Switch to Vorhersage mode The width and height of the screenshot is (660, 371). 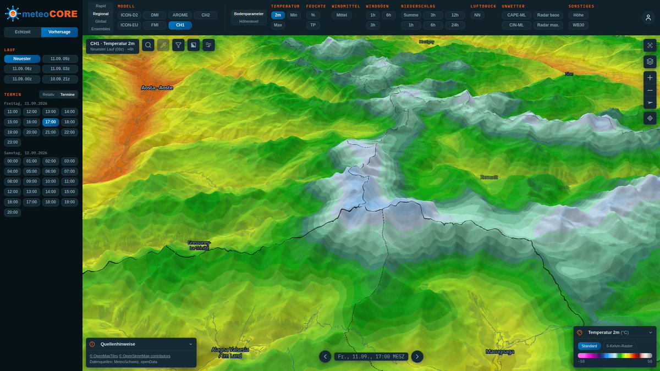(59, 32)
